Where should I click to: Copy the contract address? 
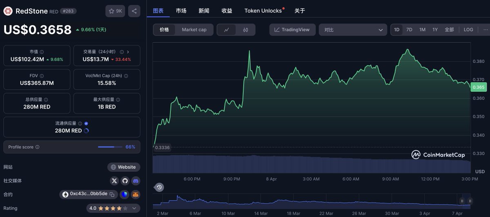pyautogui.click(x=111, y=194)
